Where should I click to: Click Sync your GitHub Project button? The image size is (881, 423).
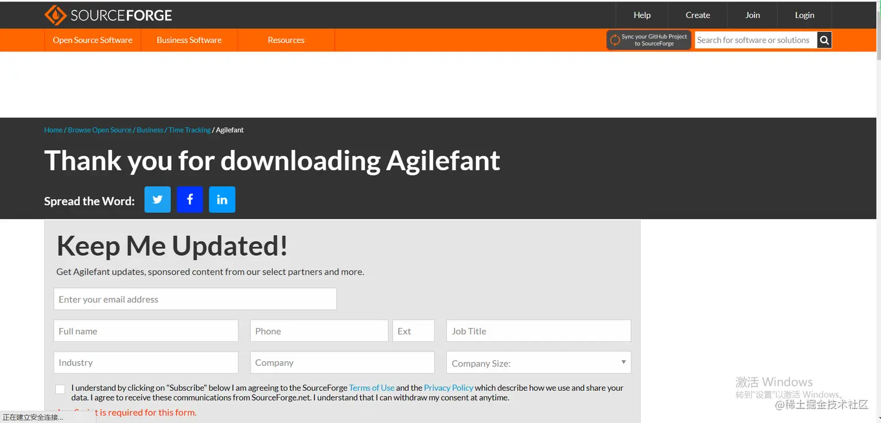tap(649, 40)
